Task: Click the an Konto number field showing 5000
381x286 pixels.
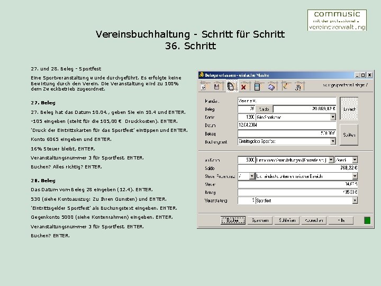Action: tap(247, 160)
